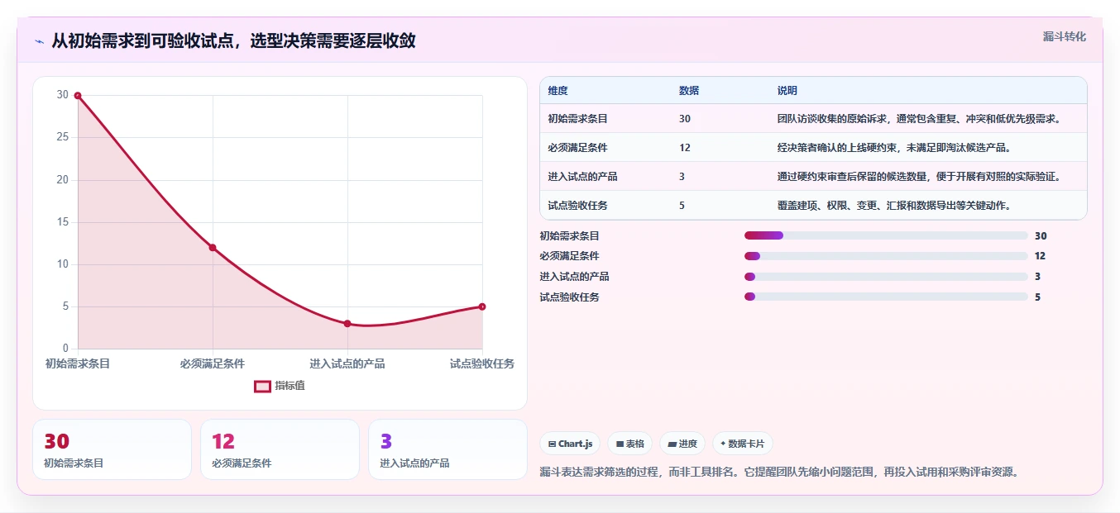The height and width of the screenshot is (513, 1120).
Task: Click the y-axis tick label 10
Action: (63, 264)
